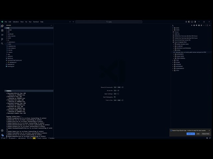Click the VS Code Insiders logo icon

2,22
